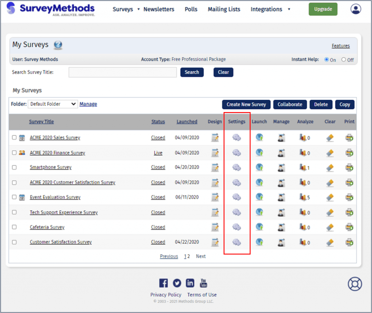This screenshot has width=372, height=313.
Task: Click the Upgrade button
Action: (323, 9)
